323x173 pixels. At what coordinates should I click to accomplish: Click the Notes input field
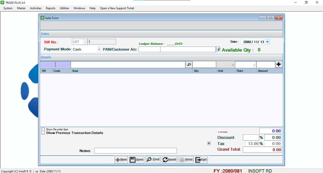click(x=135, y=151)
